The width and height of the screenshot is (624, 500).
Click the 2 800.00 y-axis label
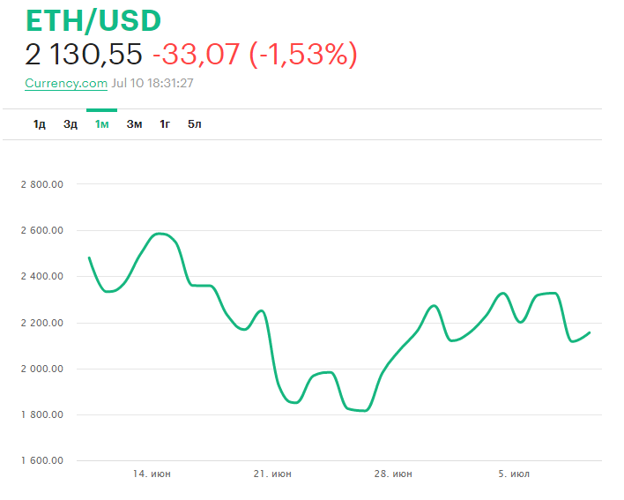click(x=43, y=184)
